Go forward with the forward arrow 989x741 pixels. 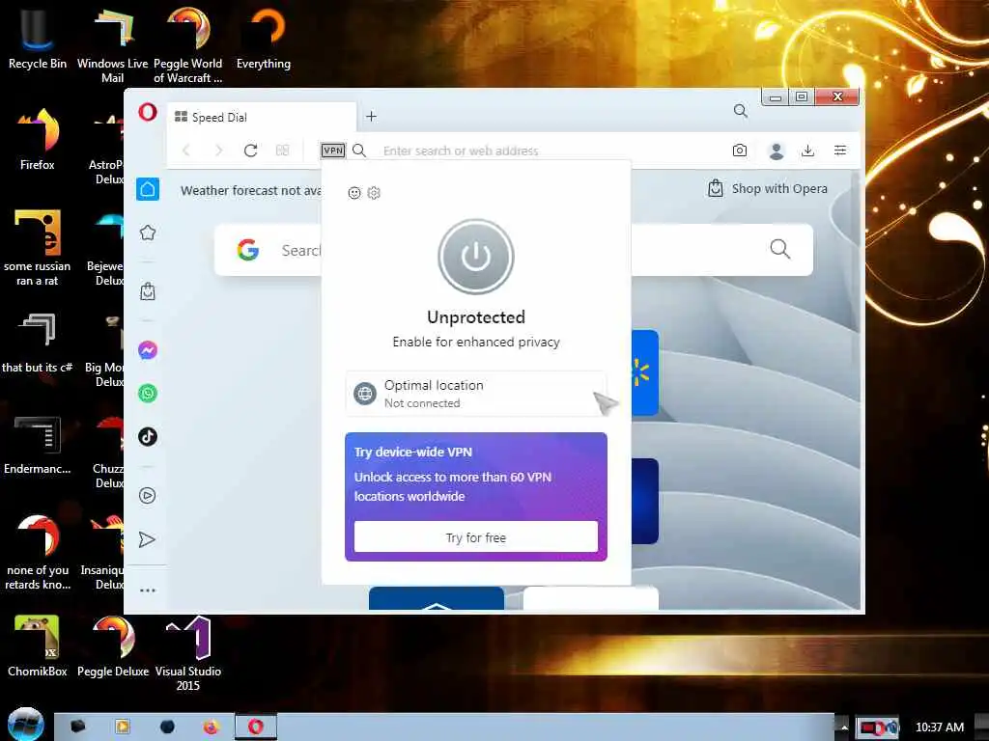click(218, 151)
